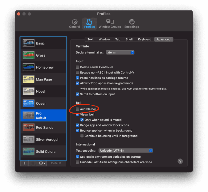Screen dimensions: 208x192
Task: Click the Default button below profile list
Action: click(56, 163)
